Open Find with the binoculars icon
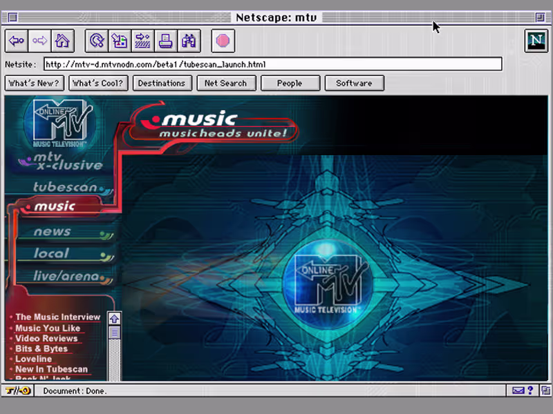The image size is (553, 414). click(189, 41)
